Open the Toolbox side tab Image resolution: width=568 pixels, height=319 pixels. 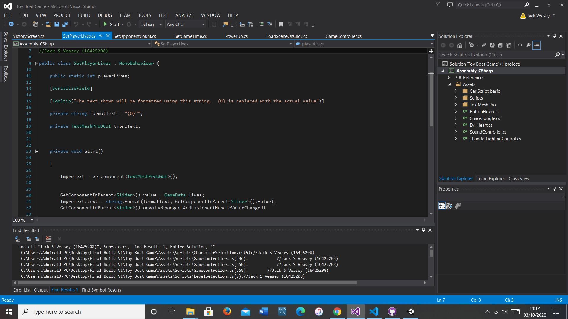pos(6,74)
